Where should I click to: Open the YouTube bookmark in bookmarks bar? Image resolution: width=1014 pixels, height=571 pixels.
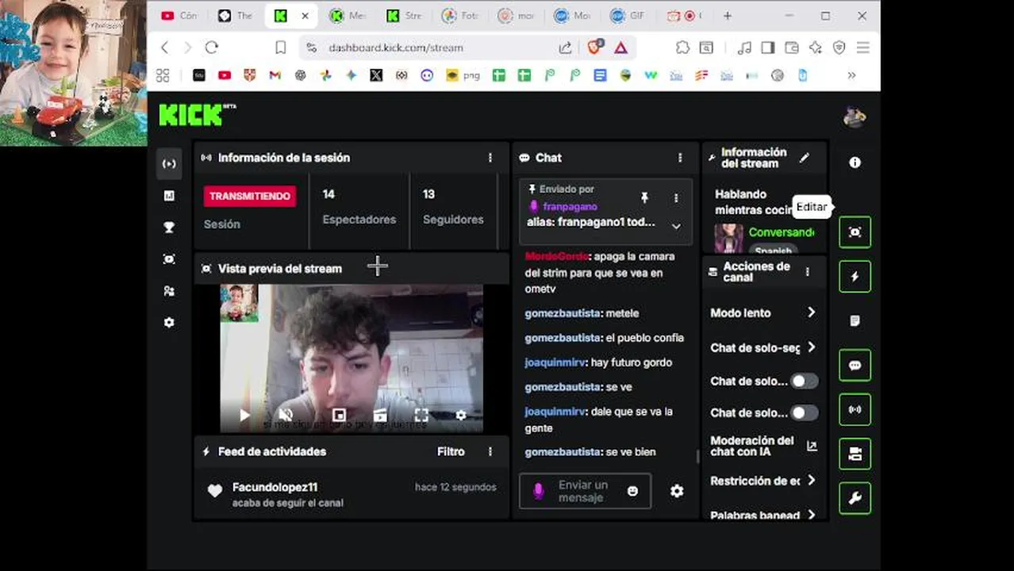(225, 75)
